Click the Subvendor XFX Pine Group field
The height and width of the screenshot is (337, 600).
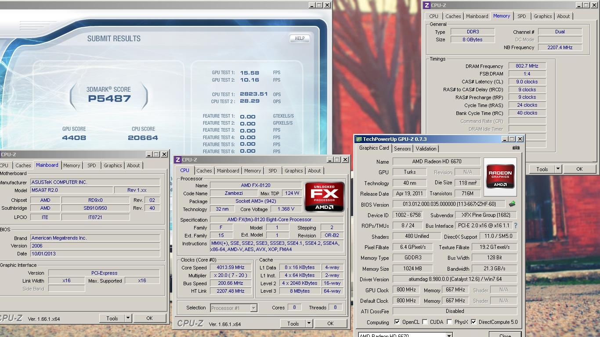click(486, 215)
